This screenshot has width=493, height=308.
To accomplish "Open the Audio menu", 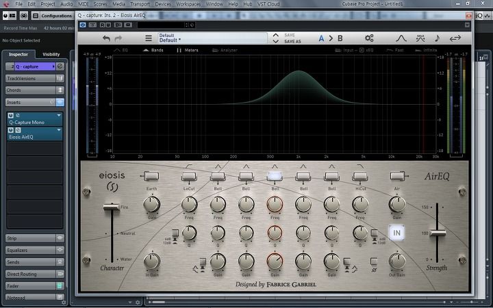I will pos(66,4).
